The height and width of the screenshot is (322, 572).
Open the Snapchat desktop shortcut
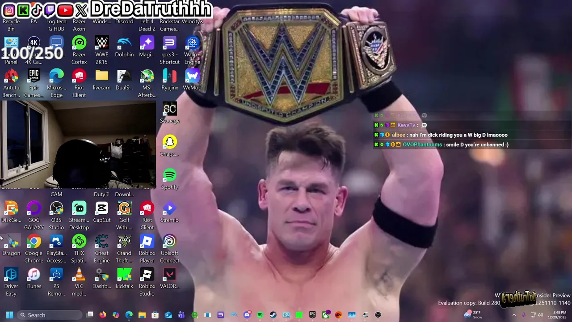click(x=170, y=146)
